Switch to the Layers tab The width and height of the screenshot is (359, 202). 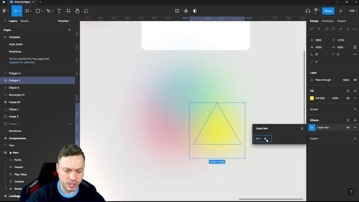[13, 21]
